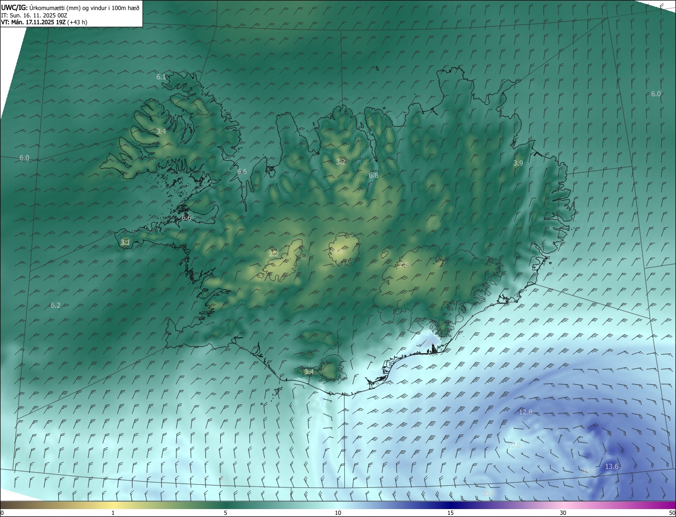Click the 3.2 value in north Iceland
Viewport: 676px width, 517px height.
tap(341, 162)
